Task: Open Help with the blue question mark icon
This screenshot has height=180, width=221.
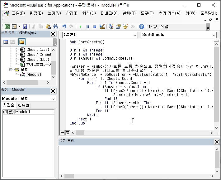Action: [142, 27]
